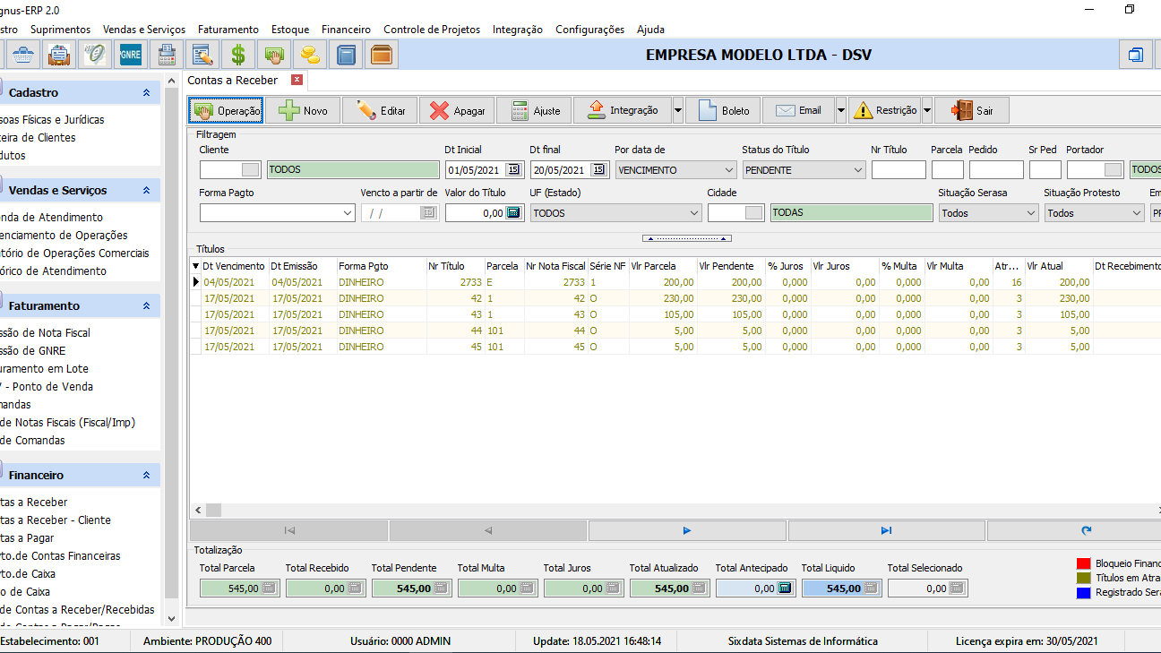The height and width of the screenshot is (653, 1161).
Task: Click the hand holding money icon
Action: [274, 55]
